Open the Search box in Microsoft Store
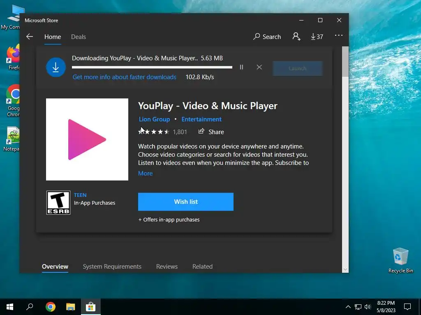This screenshot has height=315, width=421. (x=267, y=37)
